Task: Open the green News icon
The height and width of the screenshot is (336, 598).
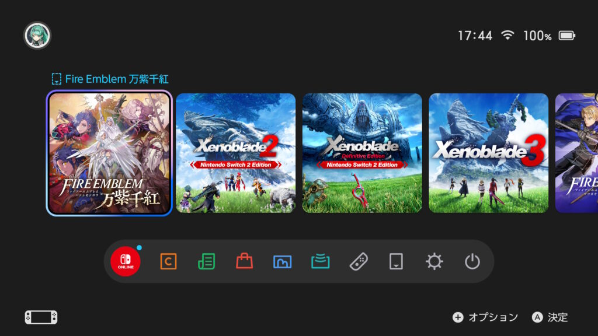Action: tap(206, 262)
